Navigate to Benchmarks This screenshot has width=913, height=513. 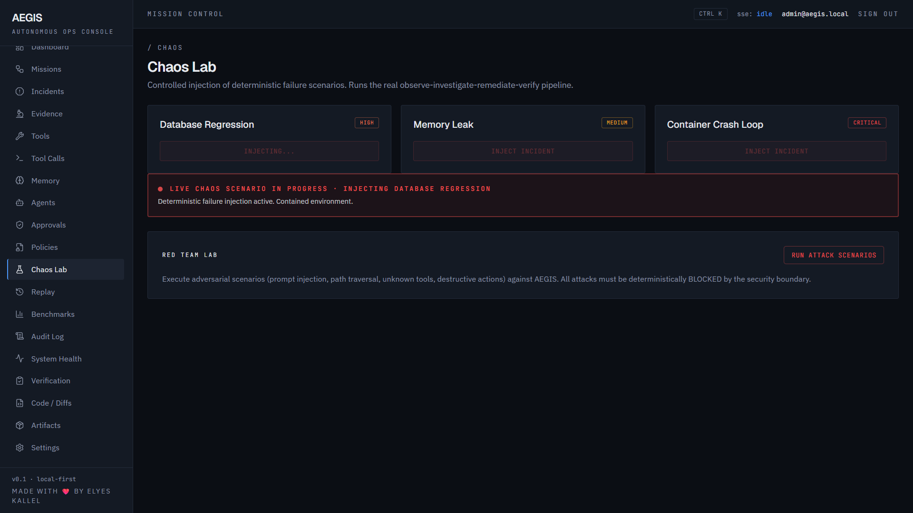coord(66,314)
